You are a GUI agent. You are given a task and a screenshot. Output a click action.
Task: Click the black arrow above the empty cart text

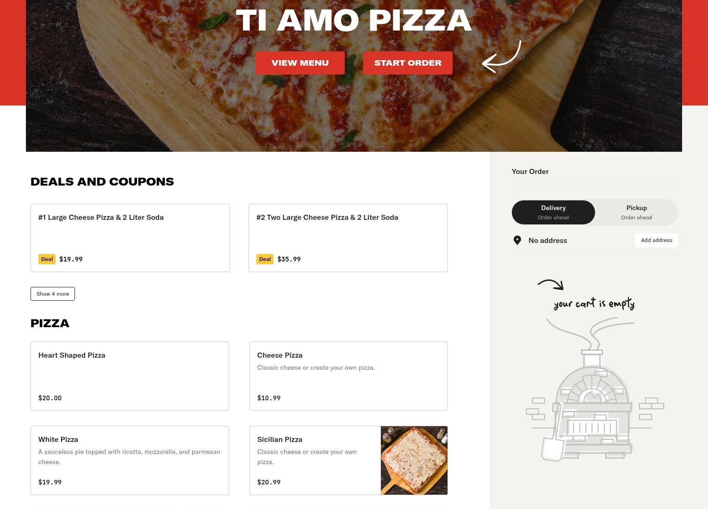pyautogui.click(x=551, y=285)
